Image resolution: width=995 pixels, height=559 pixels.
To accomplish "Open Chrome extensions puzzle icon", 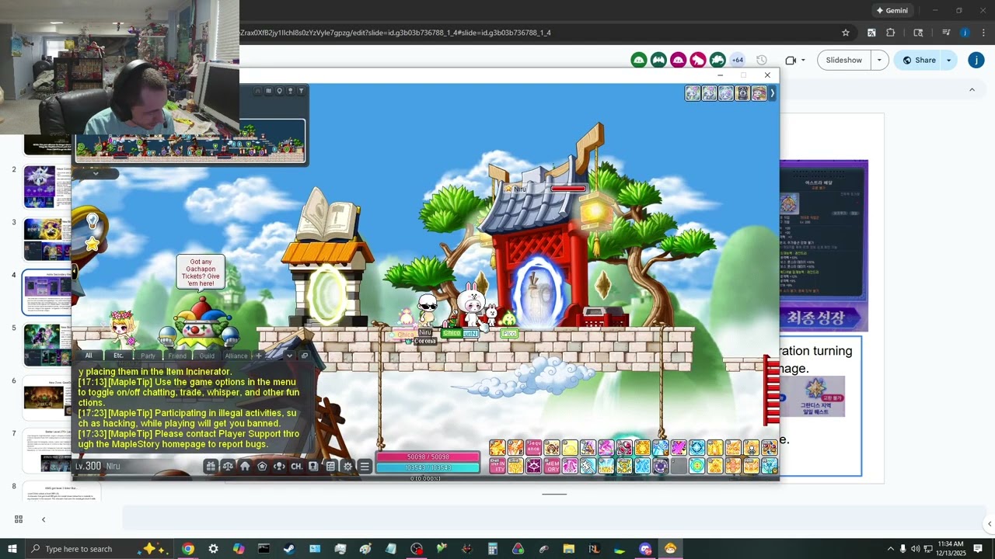I will [x=891, y=33].
